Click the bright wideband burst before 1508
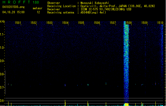166x106 pixels. (126, 62)
